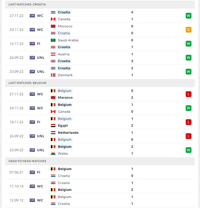Viewport: 200px width, 208px height.
Task: Click the Saudi Arabia flag icon
Action: (53, 40)
